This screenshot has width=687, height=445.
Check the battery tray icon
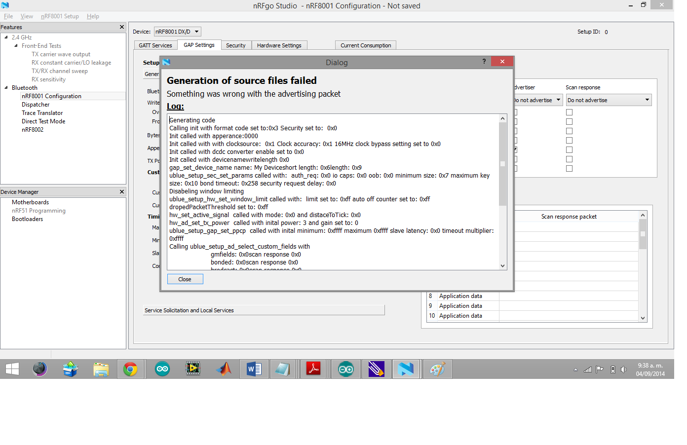pos(612,370)
